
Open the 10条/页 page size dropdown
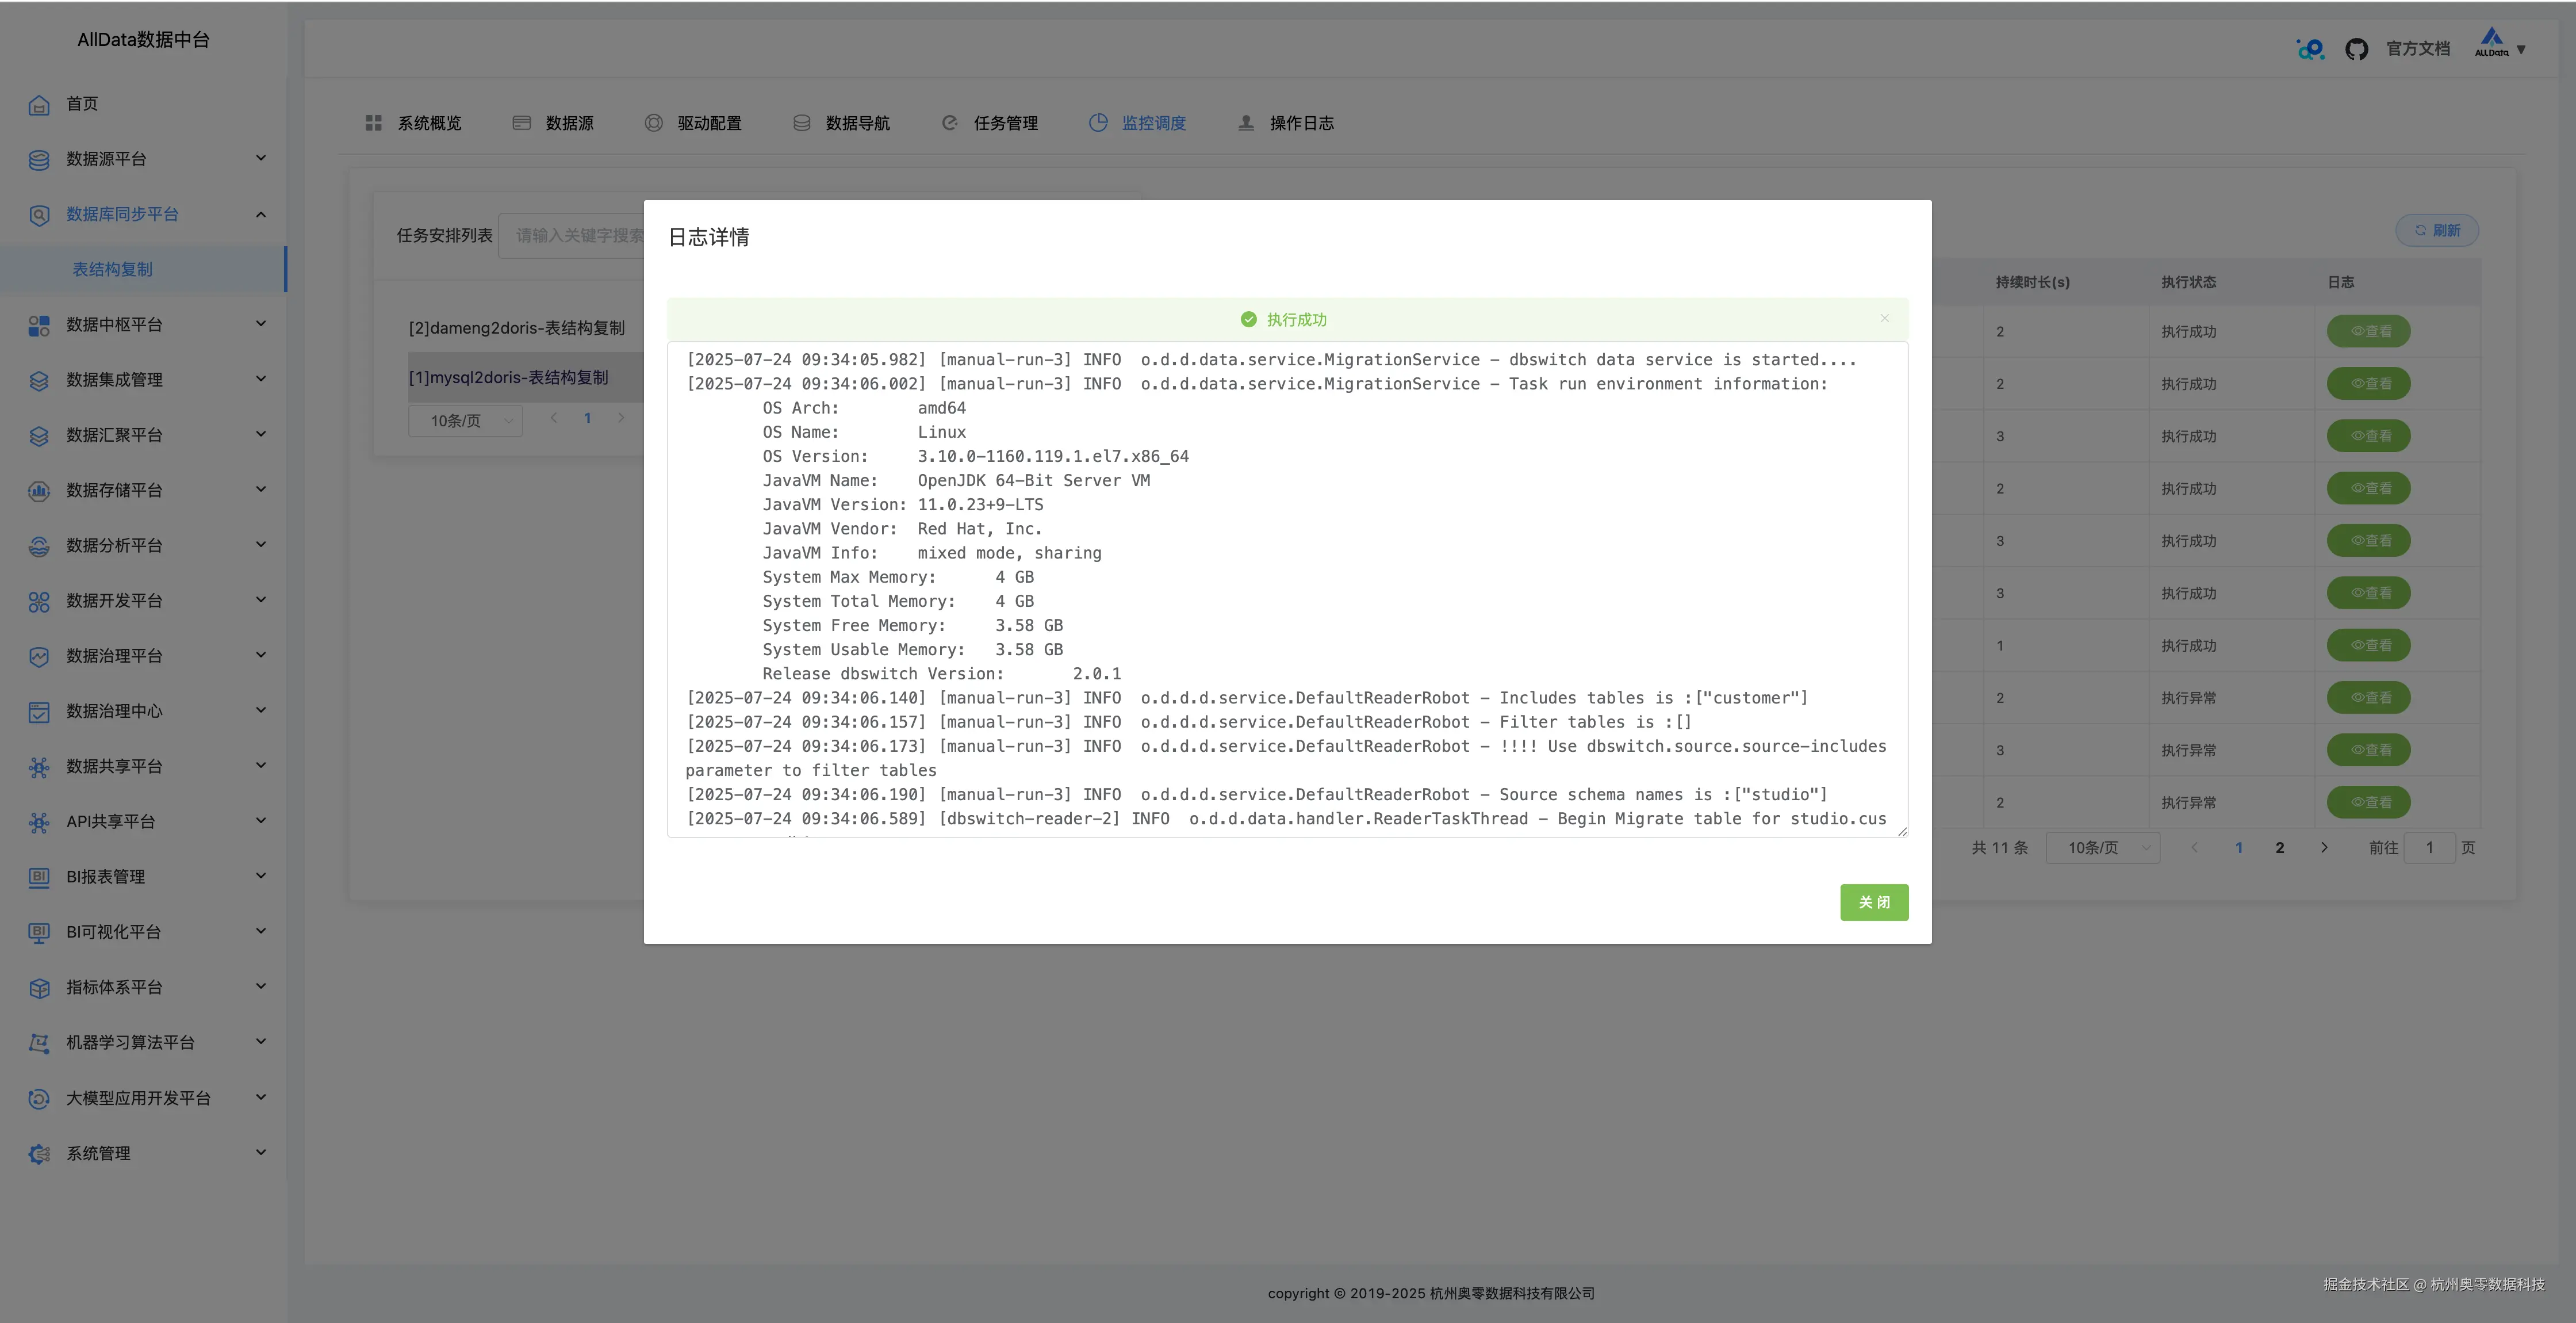coord(2102,848)
